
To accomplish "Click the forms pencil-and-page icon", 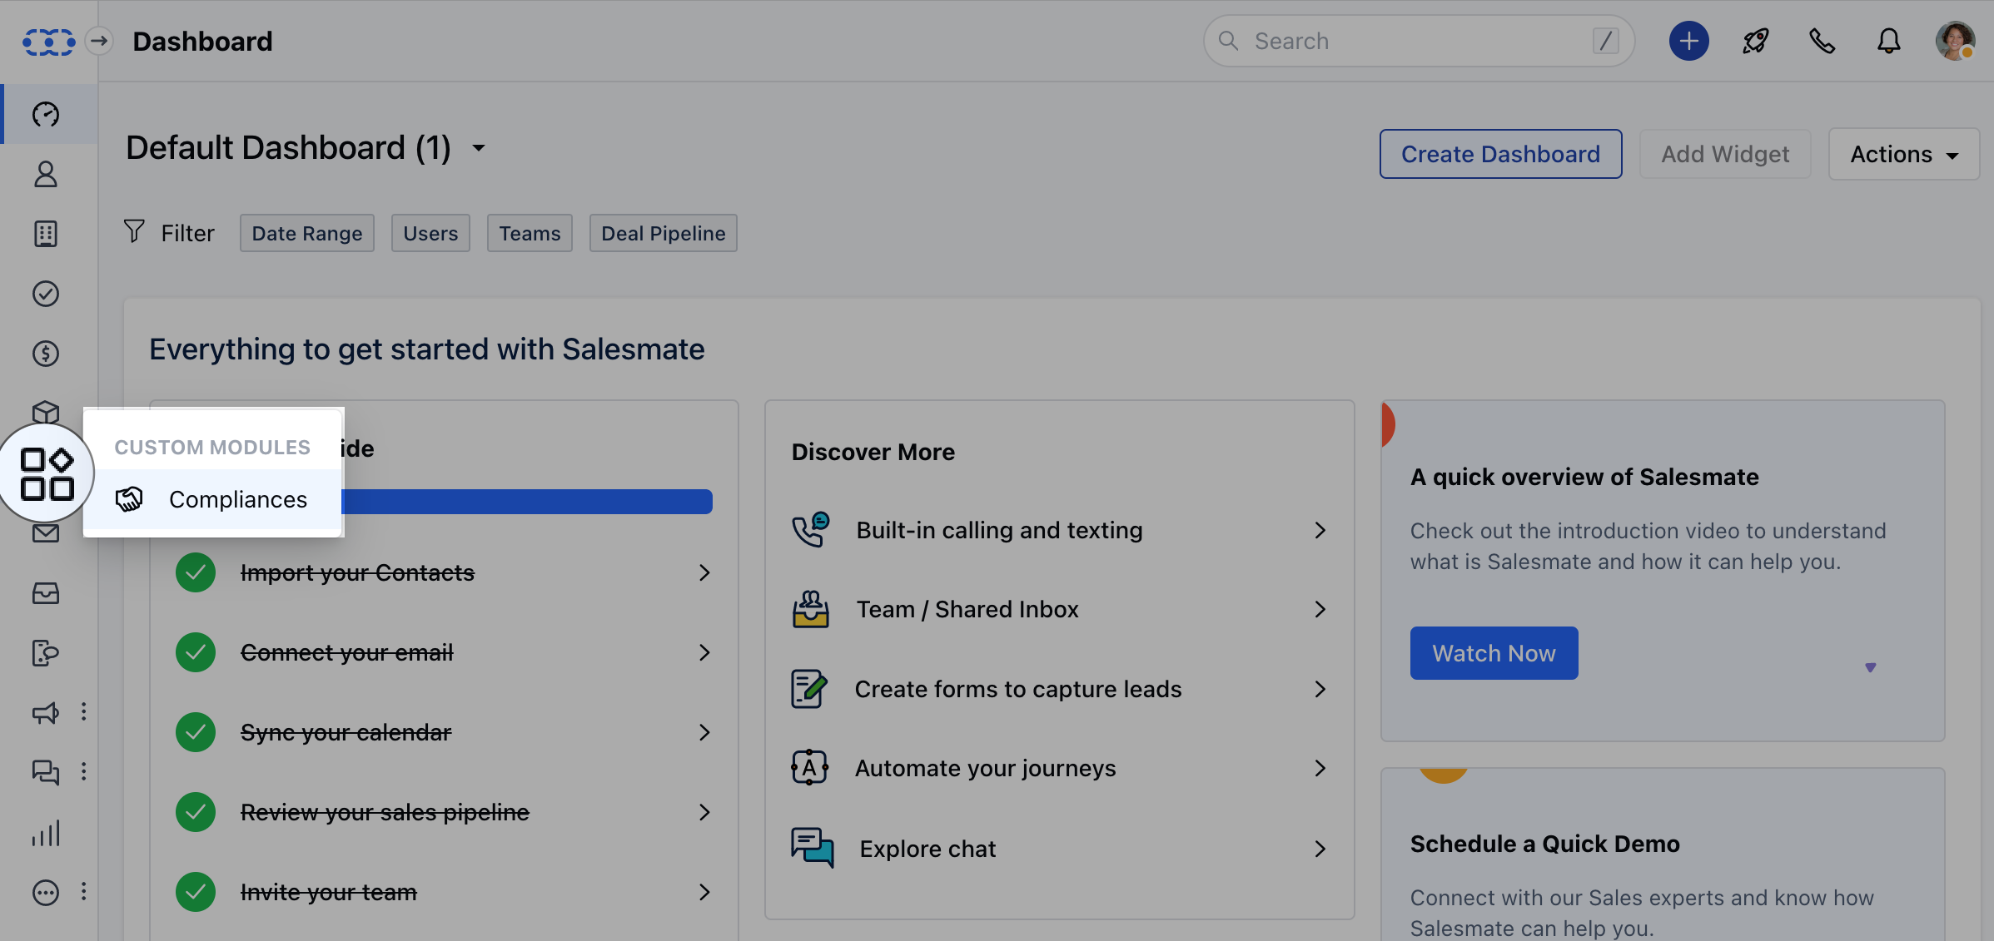I will (x=809, y=689).
